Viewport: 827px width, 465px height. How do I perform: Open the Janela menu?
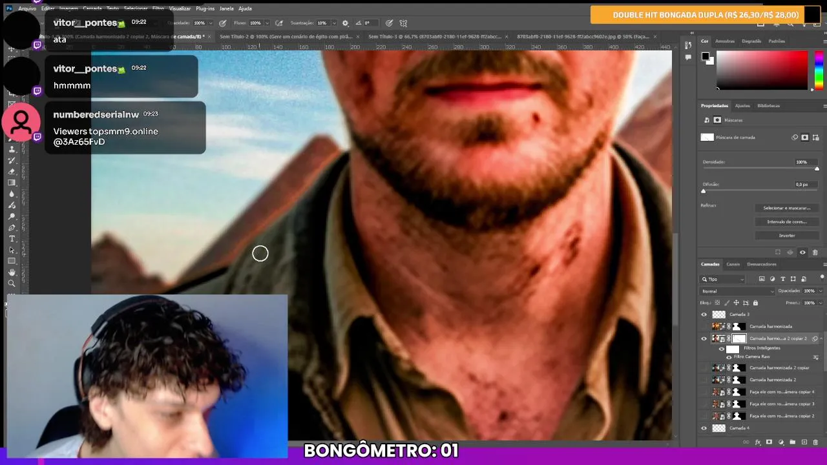point(226,8)
